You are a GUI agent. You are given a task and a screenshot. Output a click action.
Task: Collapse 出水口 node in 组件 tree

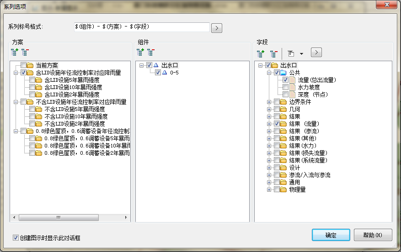tap(141, 65)
